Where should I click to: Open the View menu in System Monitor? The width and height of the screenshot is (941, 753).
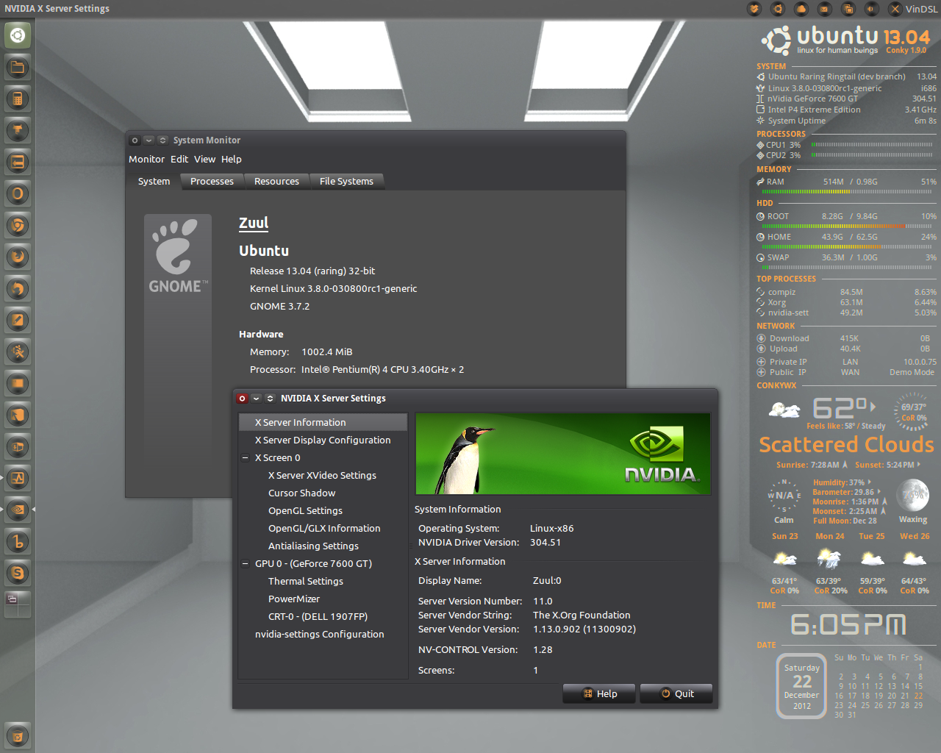pyautogui.click(x=204, y=159)
